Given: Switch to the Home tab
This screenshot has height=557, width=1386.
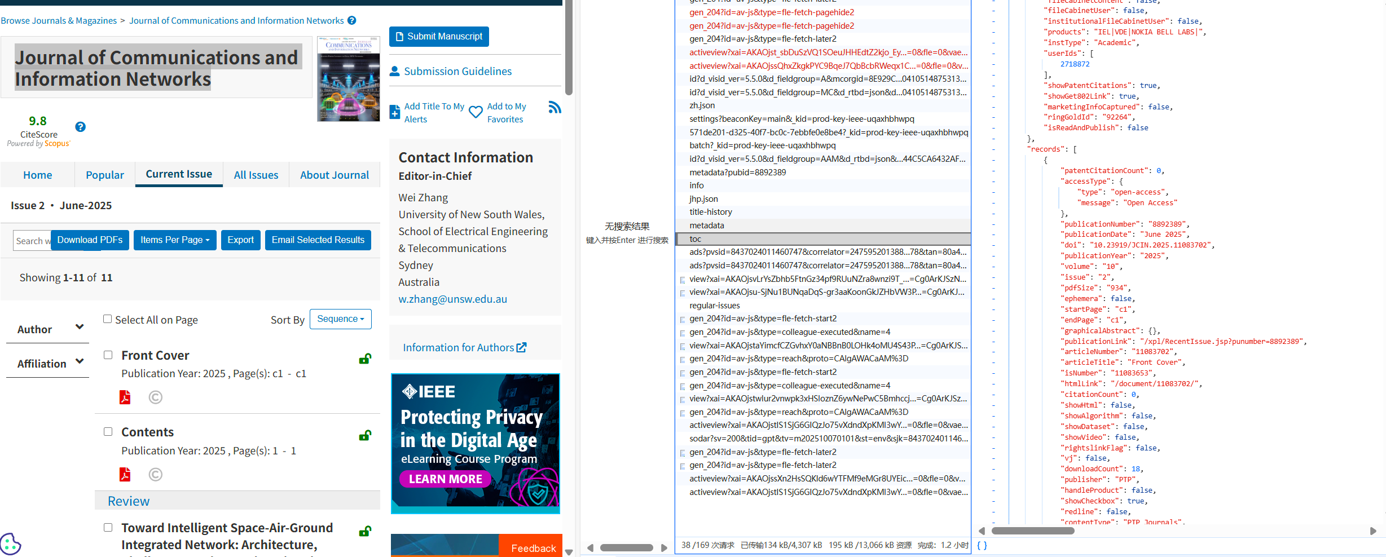Looking at the screenshot, I should (x=37, y=175).
